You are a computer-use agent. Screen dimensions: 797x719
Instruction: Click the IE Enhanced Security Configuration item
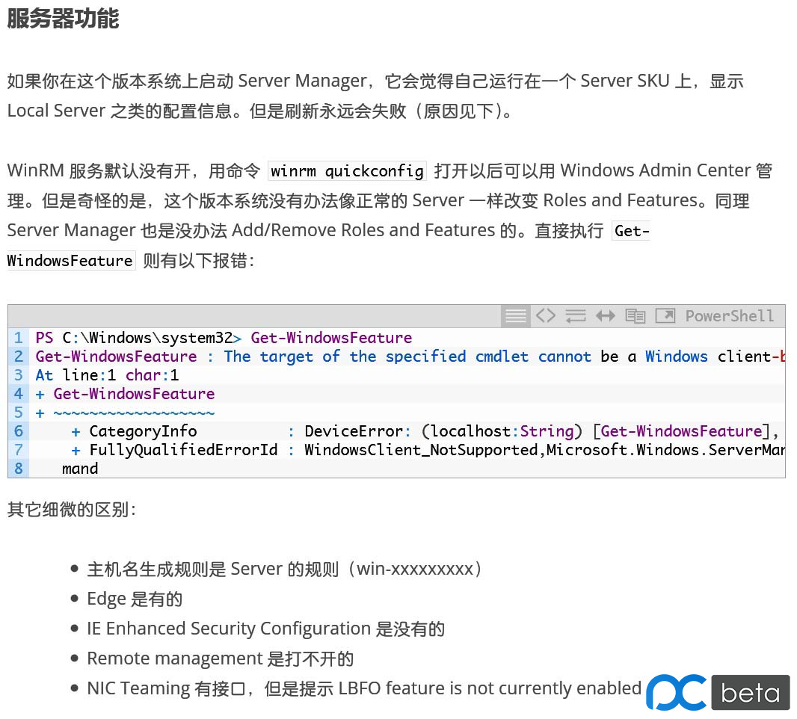[x=266, y=629]
